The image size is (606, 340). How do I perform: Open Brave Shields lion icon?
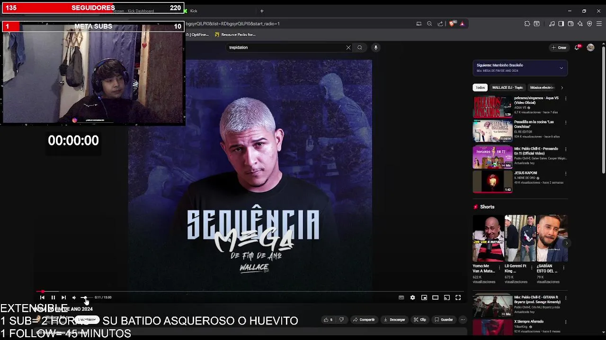(x=452, y=24)
